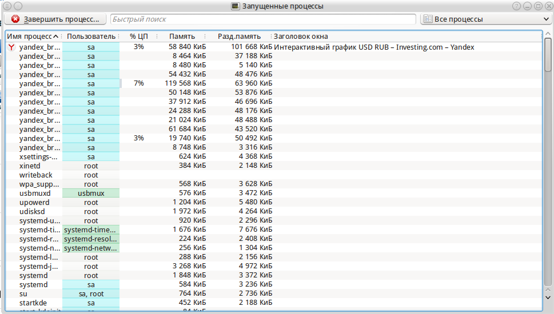Select yandex_br row with 21 024 КиБ memory
This screenshot has height=314, width=554.
click(274, 120)
